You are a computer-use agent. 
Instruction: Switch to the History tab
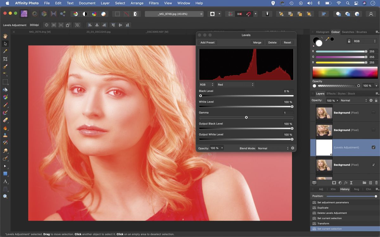pos(345,189)
